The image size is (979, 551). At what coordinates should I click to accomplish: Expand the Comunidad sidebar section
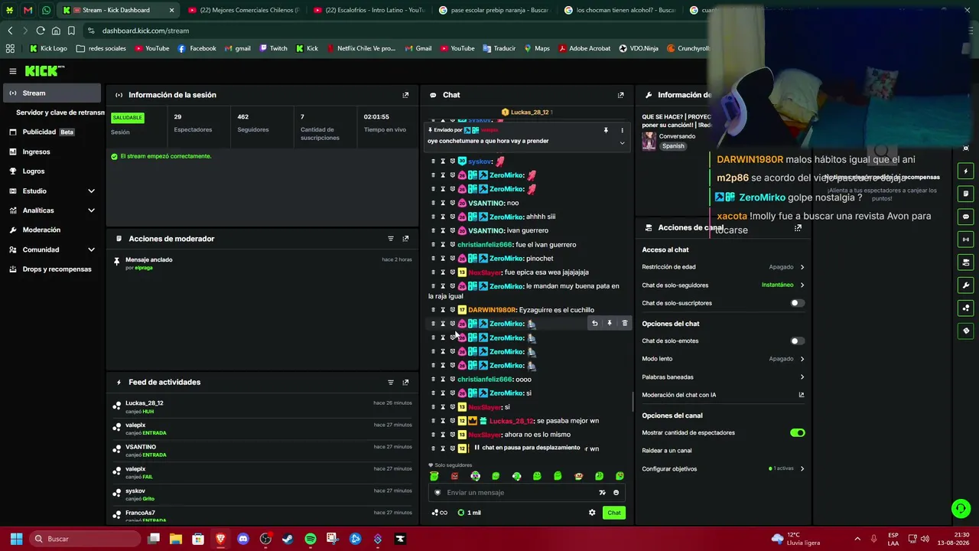(x=52, y=249)
